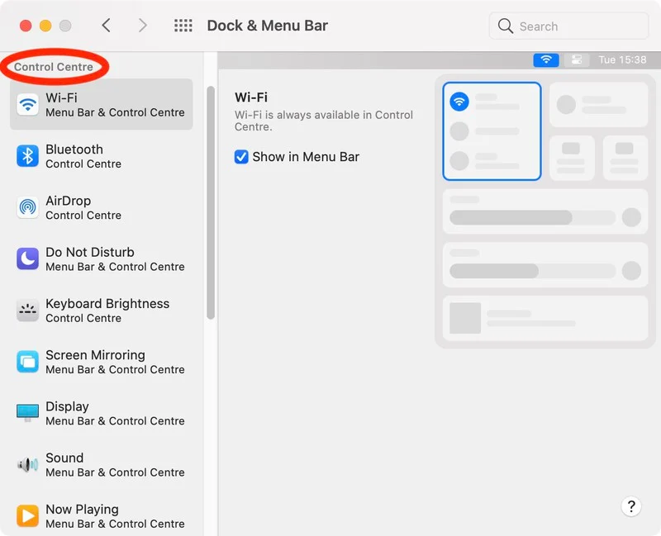The height and width of the screenshot is (536, 661).
Task: Click the Do Not Disturb moon icon
Action: [x=28, y=259]
